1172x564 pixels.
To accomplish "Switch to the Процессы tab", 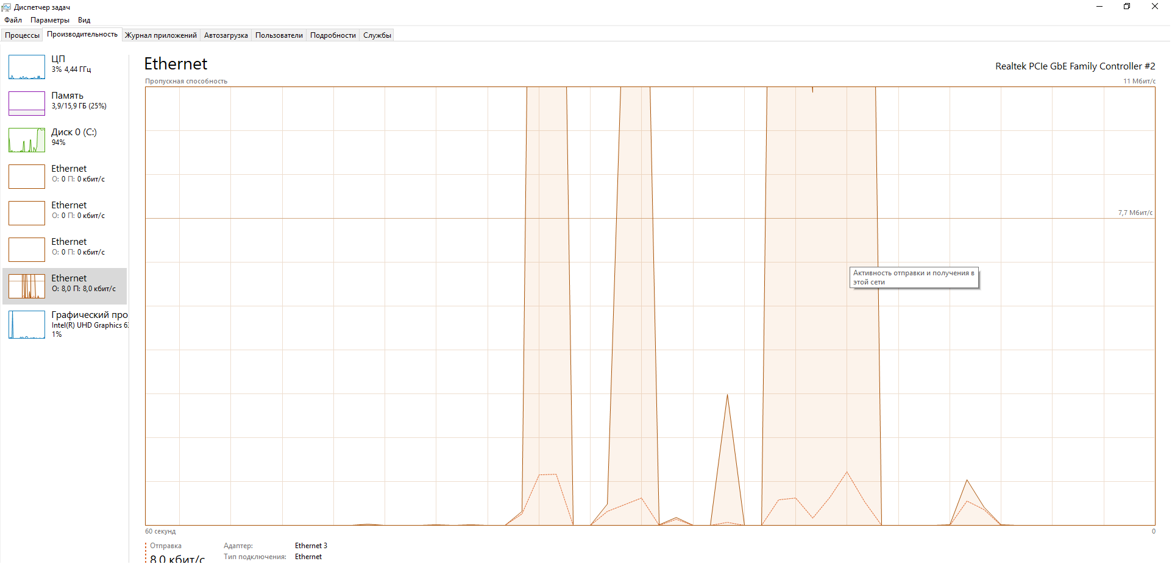I will (22, 35).
